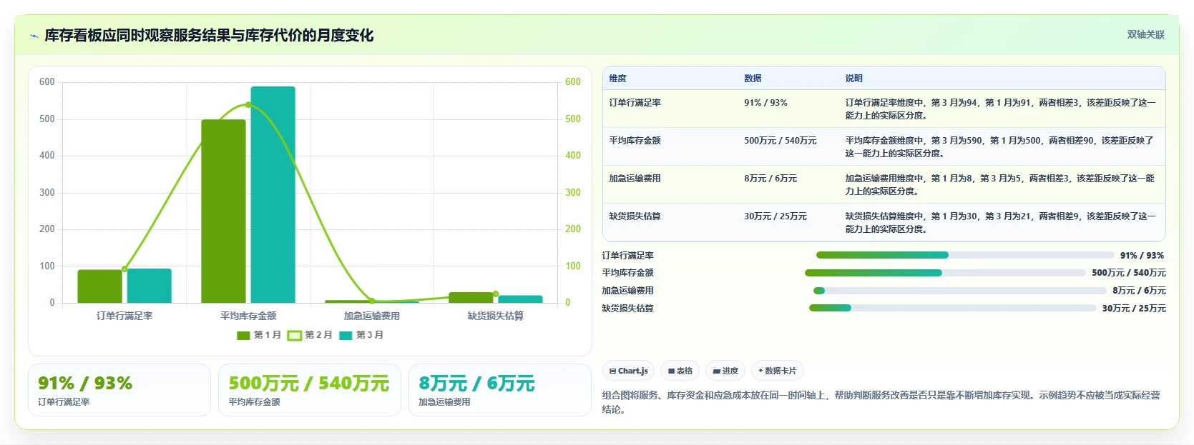The image size is (1194, 445).
Task: Select the Chart.js tag
Action: (x=629, y=371)
